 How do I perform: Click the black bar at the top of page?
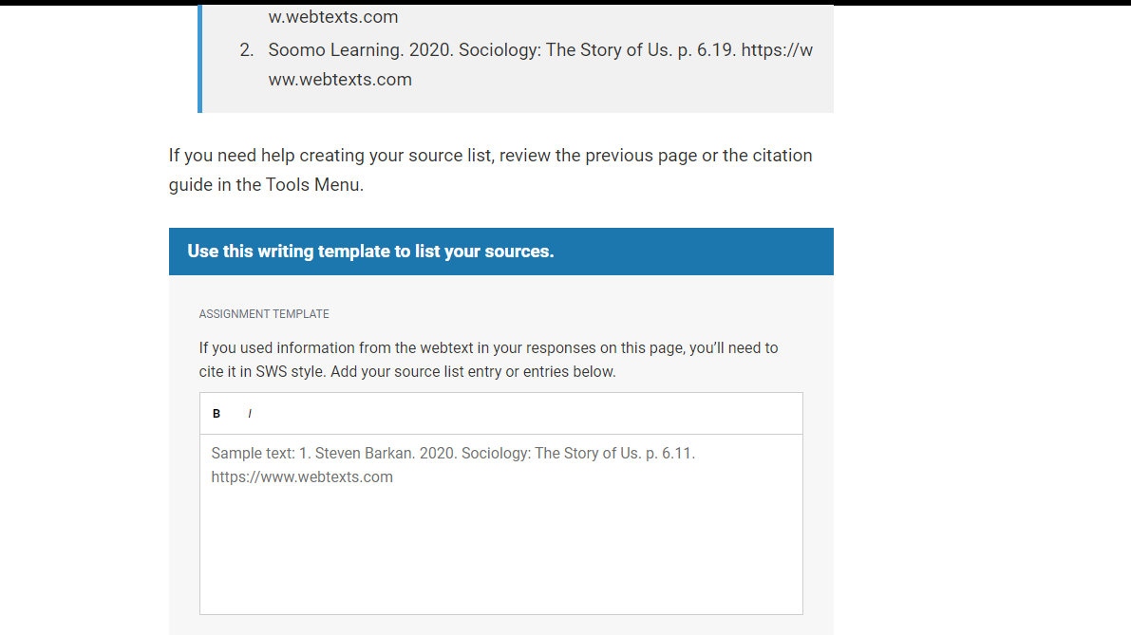pos(566,3)
